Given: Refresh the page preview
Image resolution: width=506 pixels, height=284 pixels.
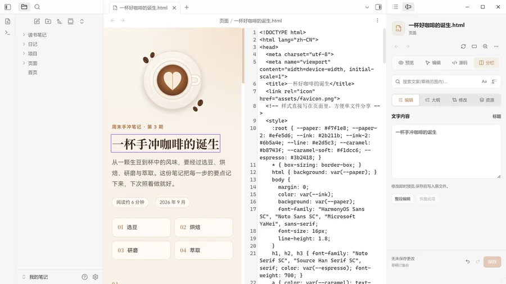Looking at the screenshot, I should [463, 47].
